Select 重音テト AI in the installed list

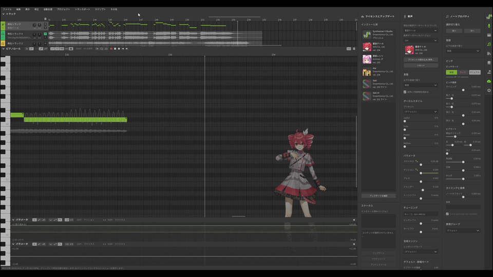pyautogui.click(x=378, y=47)
